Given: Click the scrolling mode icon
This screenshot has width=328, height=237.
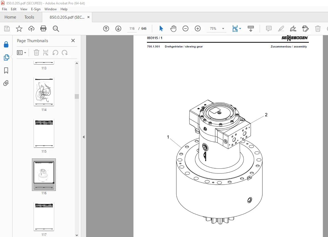Looking at the screenshot, I should click(x=251, y=29).
